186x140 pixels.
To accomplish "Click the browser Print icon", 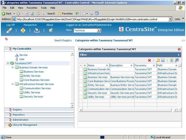I will click(x=91, y=14).
